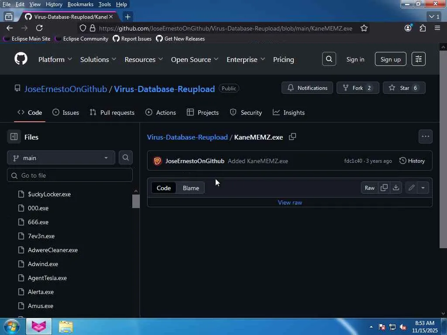Open AgentTesla.exe in the file list
Image resolution: width=447 pixels, height=335 pixels.
pos(47,278)
